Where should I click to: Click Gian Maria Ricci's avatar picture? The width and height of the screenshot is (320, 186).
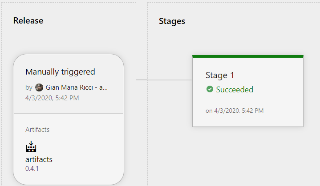(39, 87)
